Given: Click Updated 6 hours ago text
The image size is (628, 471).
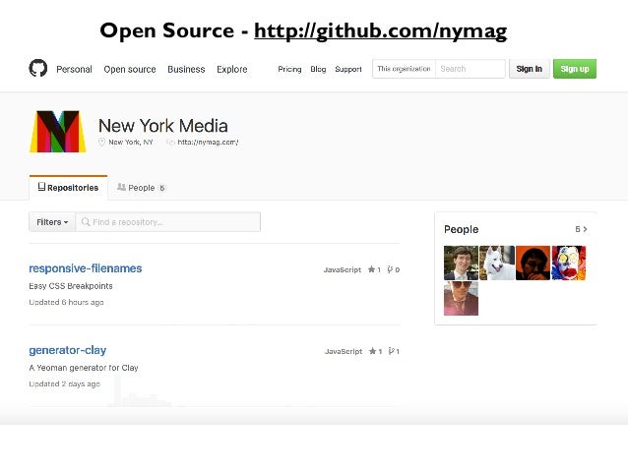Looking at the screenshot, I should [66, 302].
